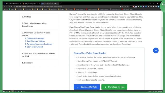Open the extensions puzzle icon
This screenshot has height=93, width=165.
tap(154, 6)
